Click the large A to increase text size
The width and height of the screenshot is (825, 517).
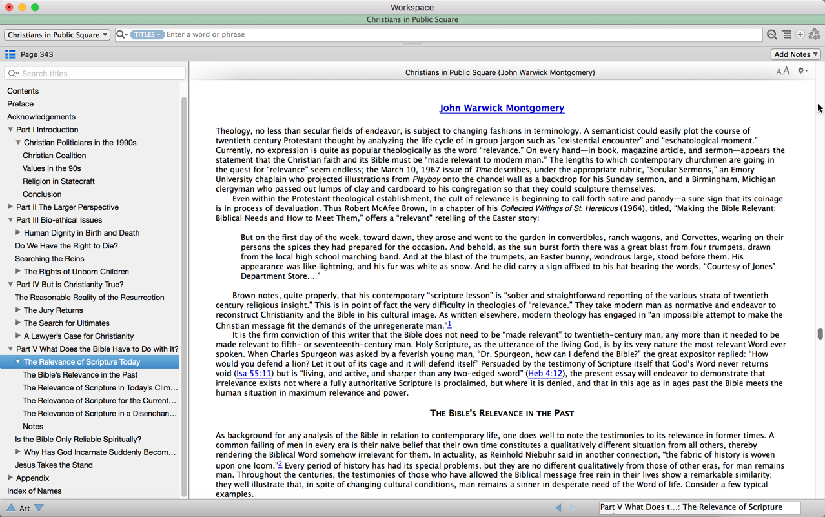(786, 71)
